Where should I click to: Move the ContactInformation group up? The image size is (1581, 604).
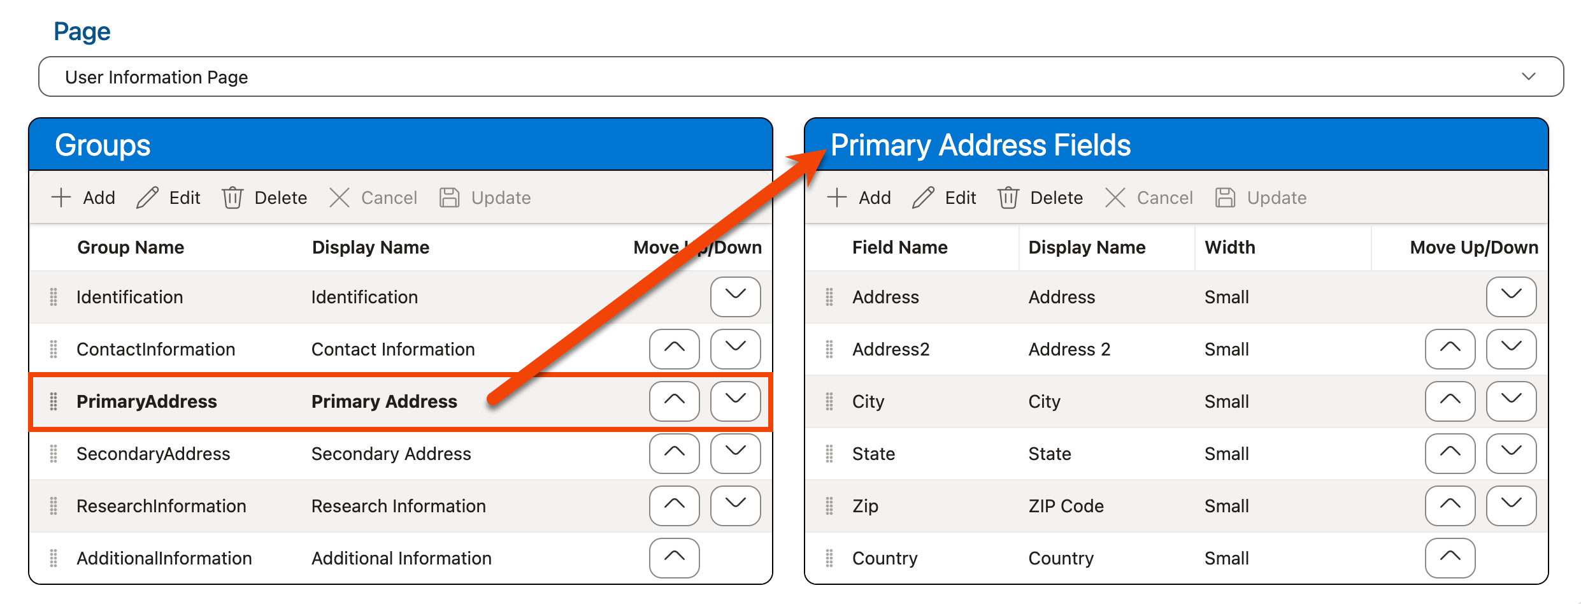coord(674,349)
